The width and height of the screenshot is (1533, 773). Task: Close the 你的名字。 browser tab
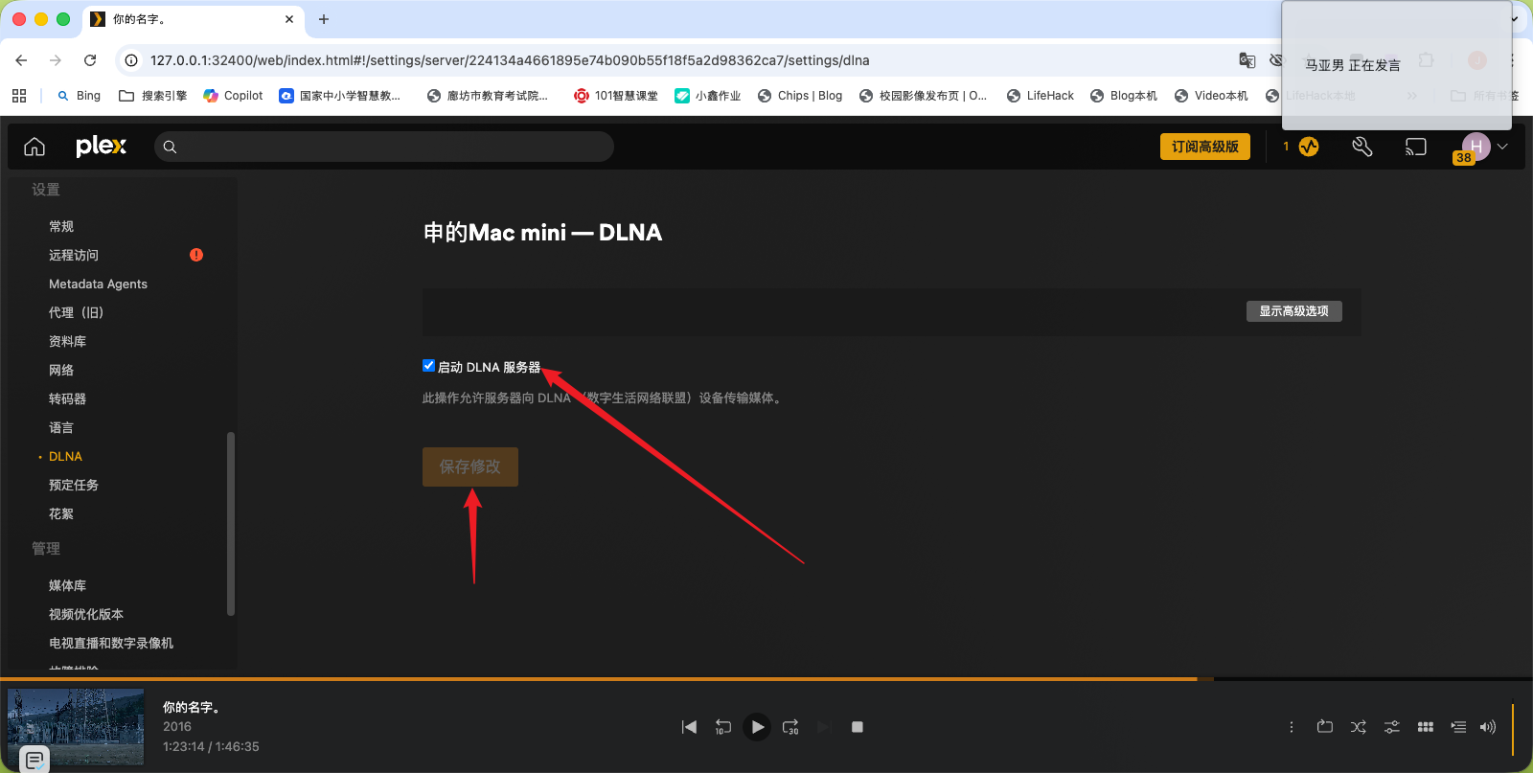[289, 19]
